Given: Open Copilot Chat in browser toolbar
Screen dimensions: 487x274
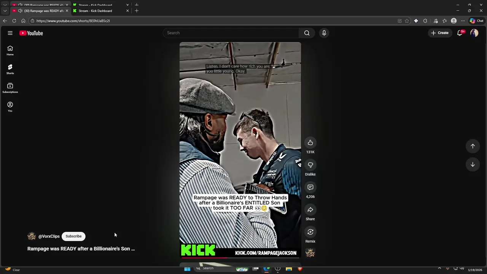Looking at the screenshot, I should [476, 21].
